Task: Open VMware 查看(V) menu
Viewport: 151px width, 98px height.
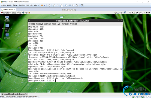Action: pos(15,5)
